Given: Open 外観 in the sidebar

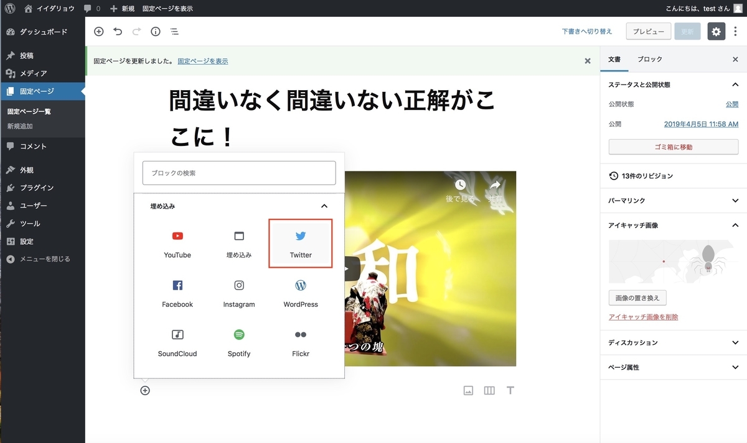Looking at the screenshot, I should [42, 170].
